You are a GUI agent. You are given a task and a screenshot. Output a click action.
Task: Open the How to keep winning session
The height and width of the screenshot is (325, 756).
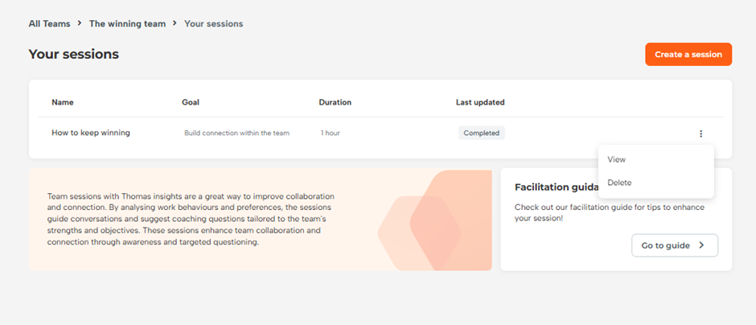click(90, 133)
